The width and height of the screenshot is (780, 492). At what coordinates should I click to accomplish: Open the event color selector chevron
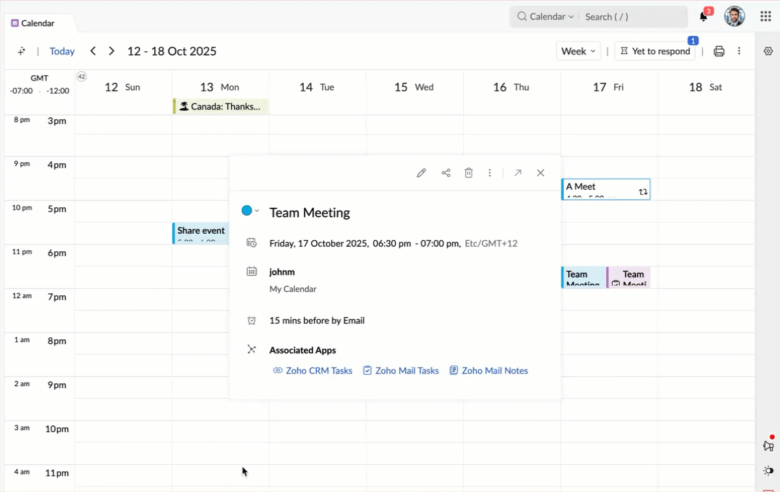click(255, 210)
